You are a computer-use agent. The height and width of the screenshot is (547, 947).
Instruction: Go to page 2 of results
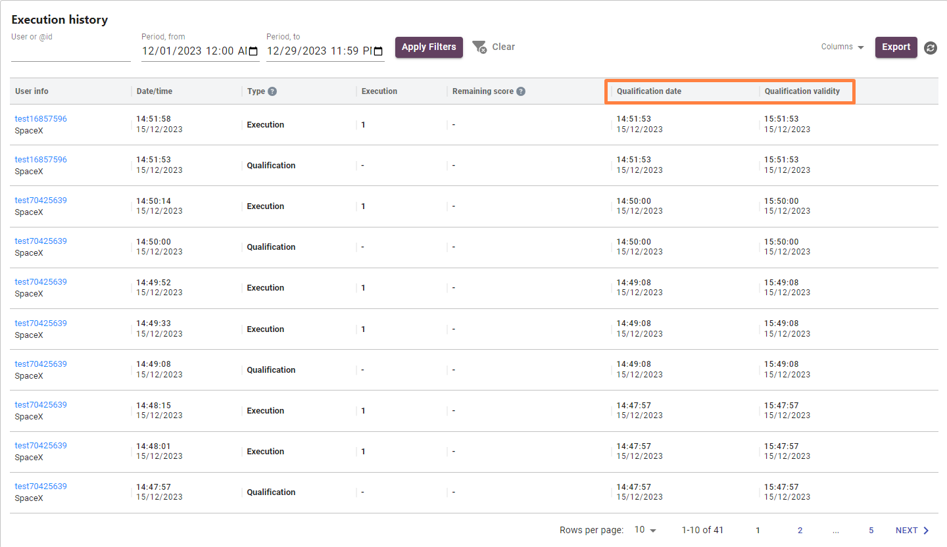pos(800,531)
